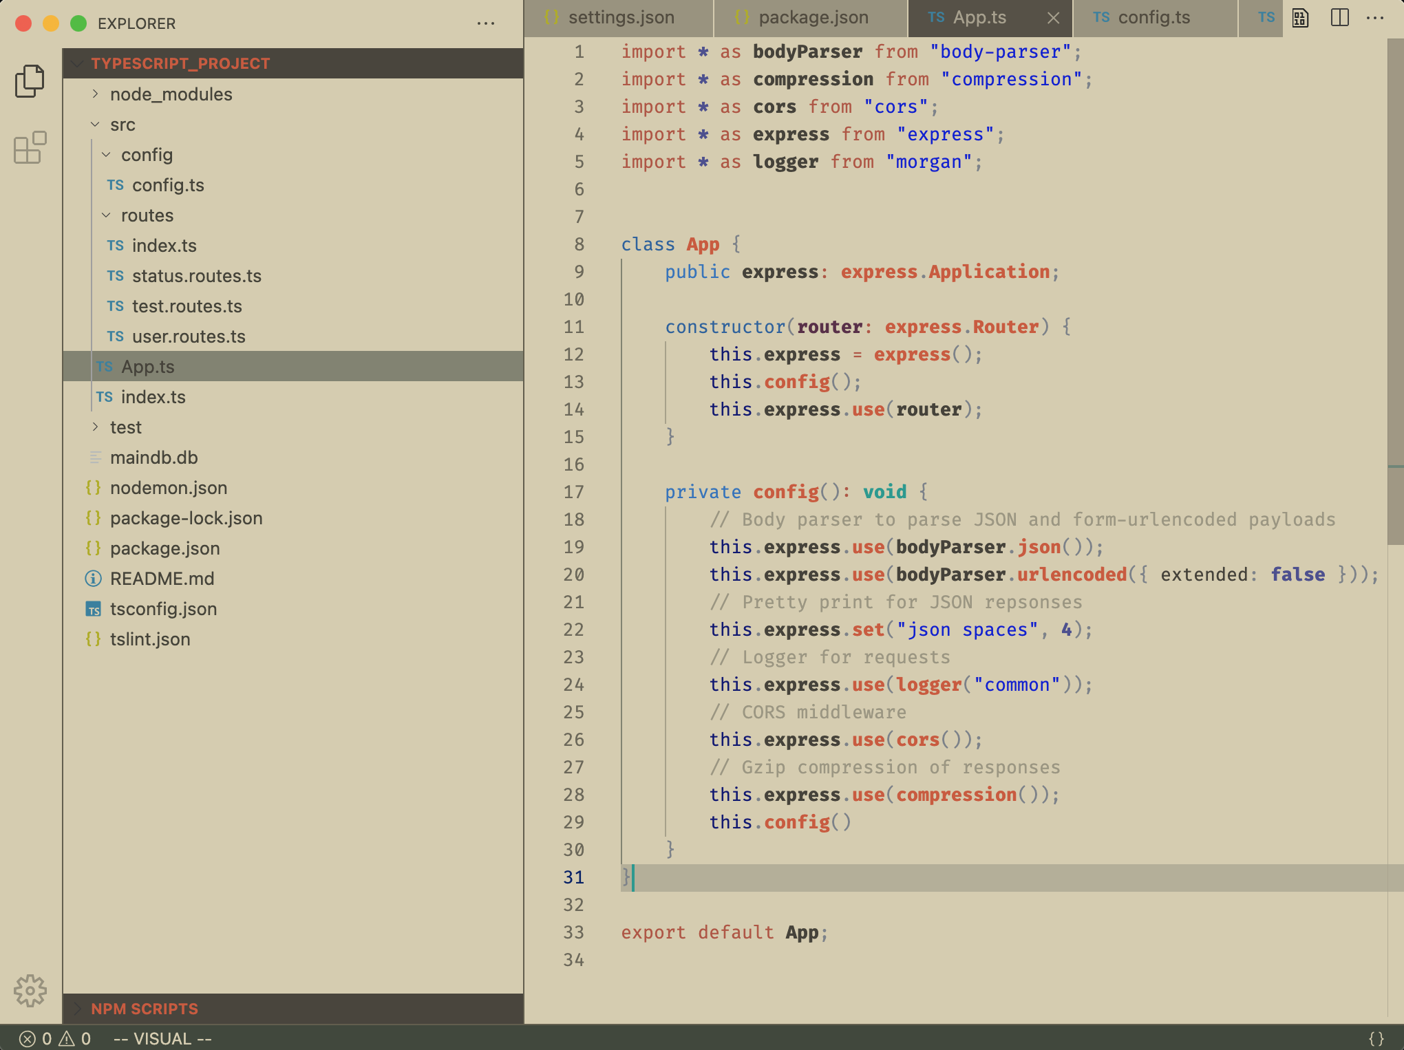This screenshot has height=1050, width=1404.
Task: Open README.md file
Action: click(x=293, y=579)
